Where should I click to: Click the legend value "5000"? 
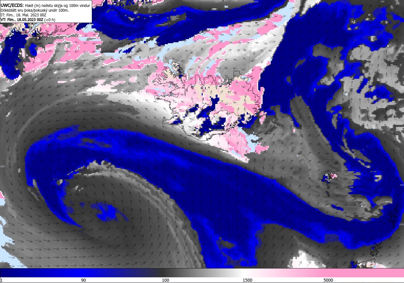[x=328, y=280]
